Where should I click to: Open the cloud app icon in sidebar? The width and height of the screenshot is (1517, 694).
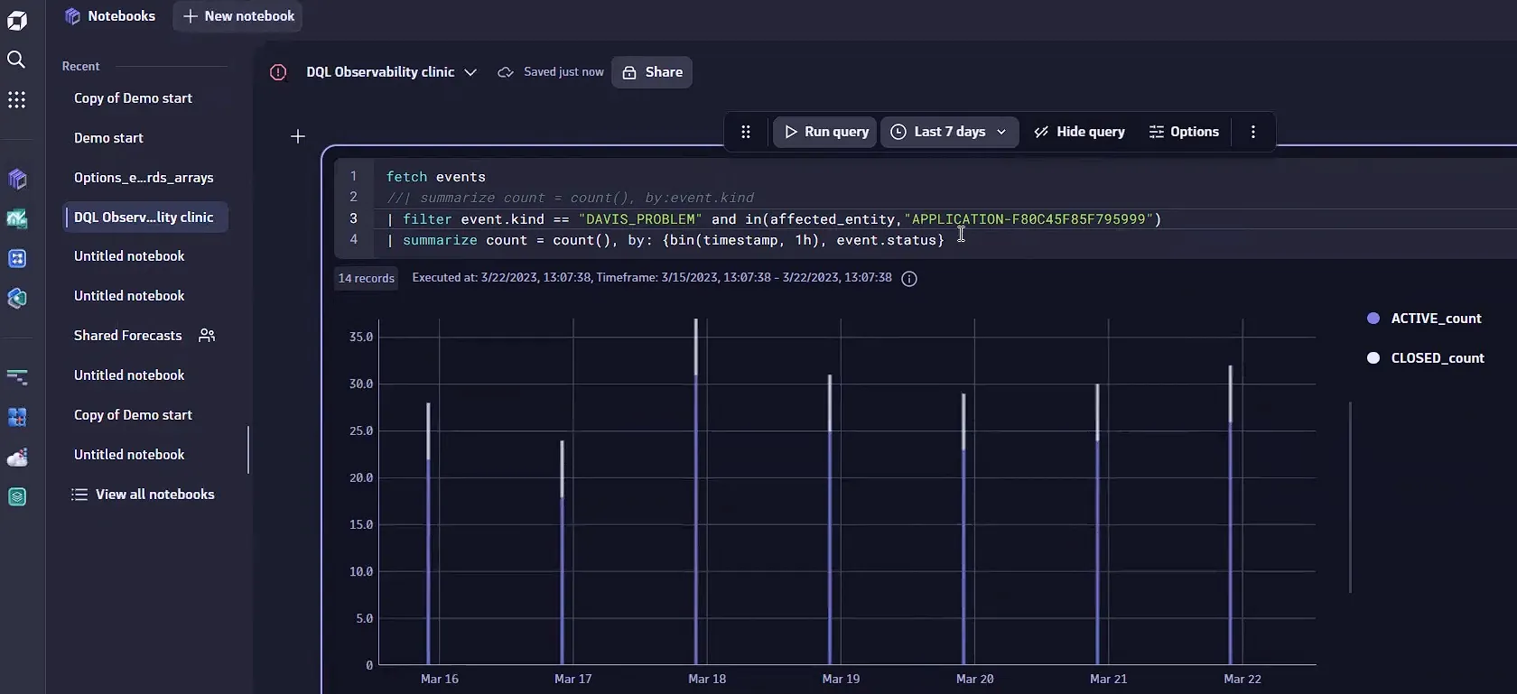17,458
